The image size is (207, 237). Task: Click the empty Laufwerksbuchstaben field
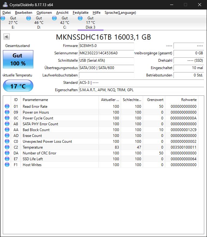[x=107, y=75]
